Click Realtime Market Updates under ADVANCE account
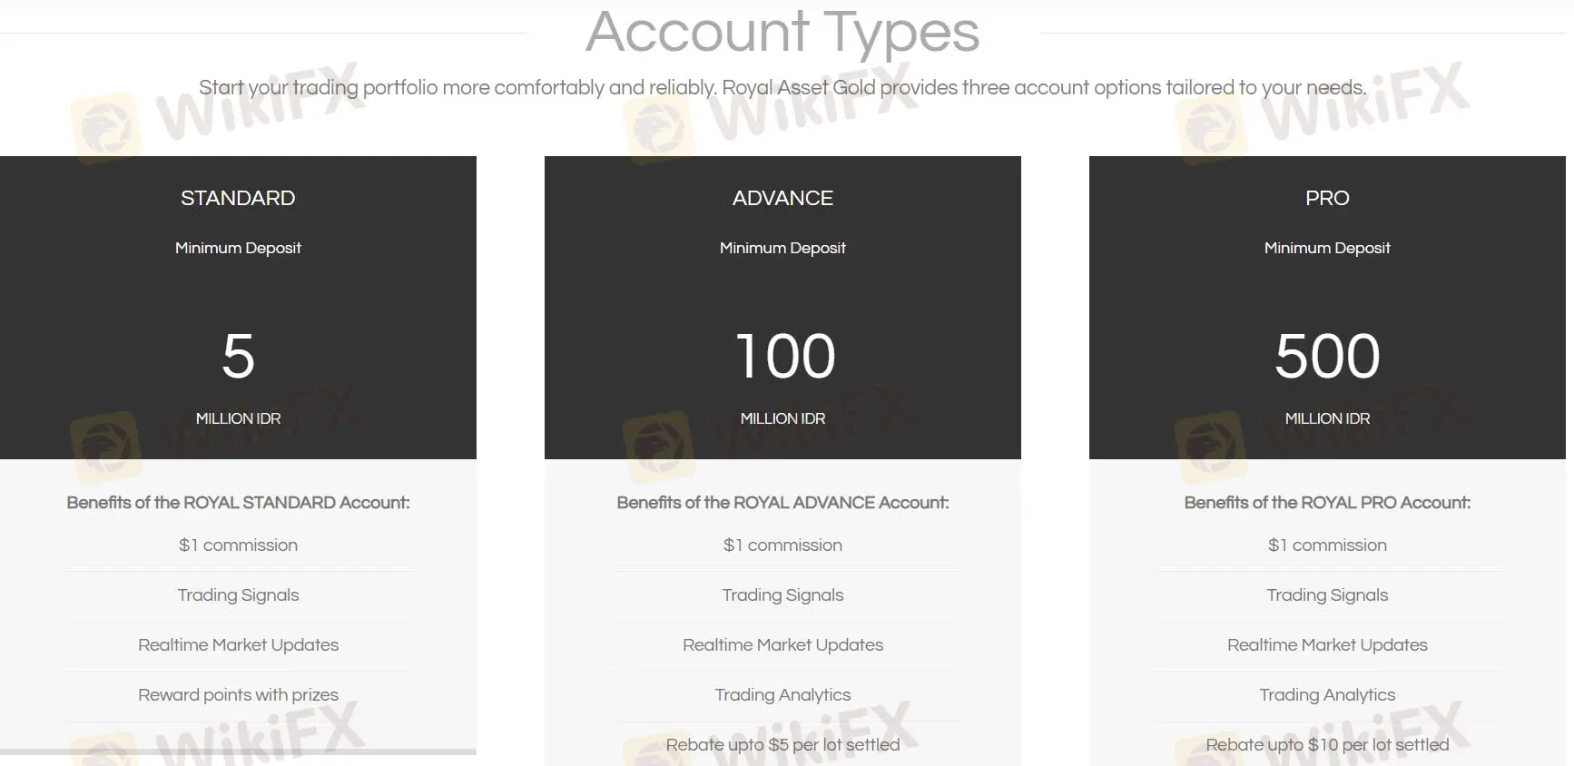Screen dimensions: 1574x766 pyautogui.click(x=782, y=645)
